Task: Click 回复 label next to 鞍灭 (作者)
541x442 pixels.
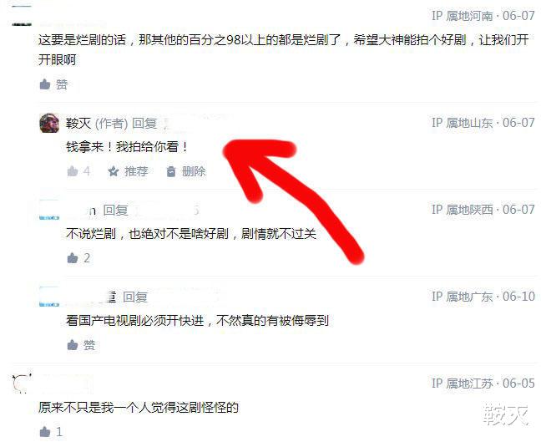Action: 144,124
